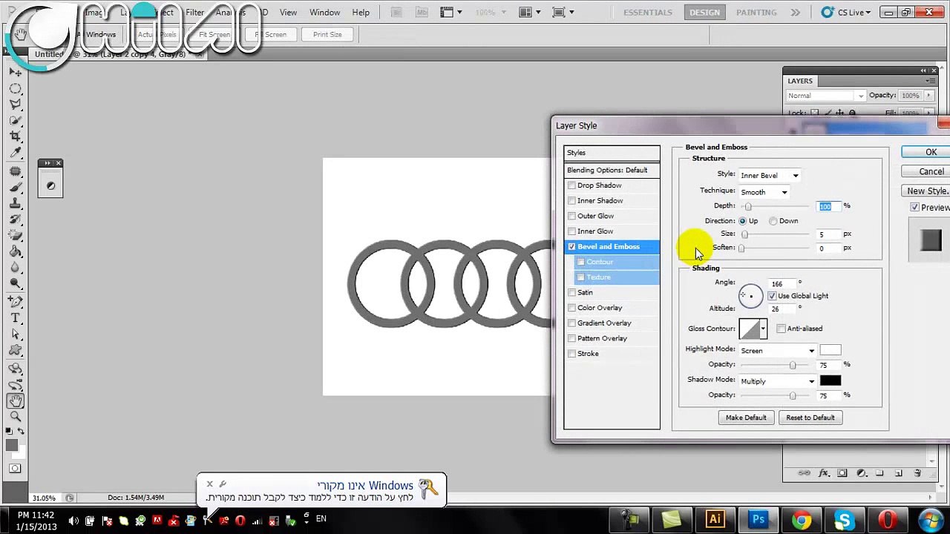Enable the Satin checkbox
950x534 pixels.
(571, 292)
